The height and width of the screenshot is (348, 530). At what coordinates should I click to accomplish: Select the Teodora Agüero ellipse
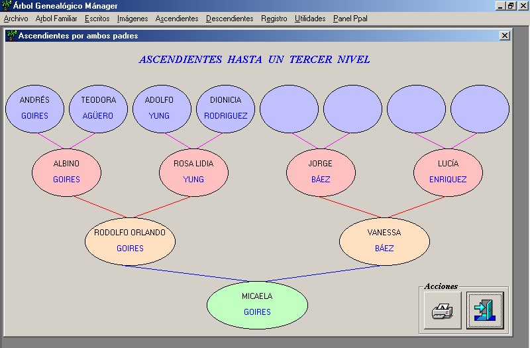(98, 109)
